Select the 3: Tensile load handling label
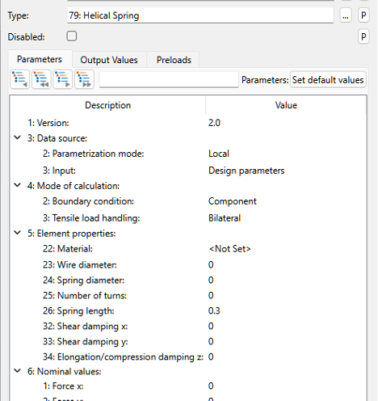The height and width of the screenshot is (401, 378). click(x=91, y=218)
